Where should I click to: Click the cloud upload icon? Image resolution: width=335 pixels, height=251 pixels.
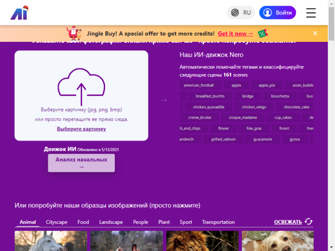click(81, 87)
